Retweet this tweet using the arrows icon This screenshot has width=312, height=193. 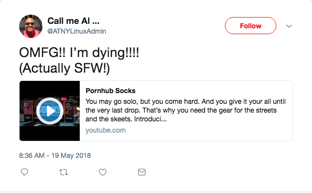(x=64, y=172)
